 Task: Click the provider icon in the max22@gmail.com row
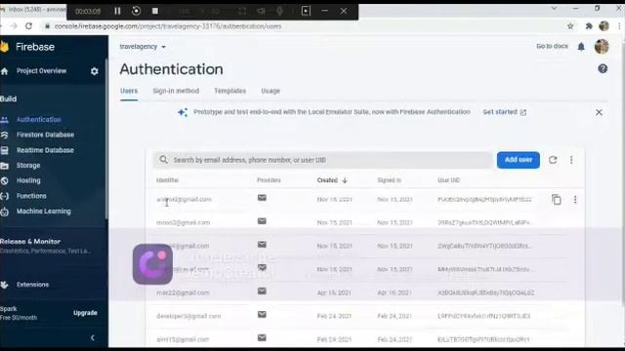coord(262,292)
